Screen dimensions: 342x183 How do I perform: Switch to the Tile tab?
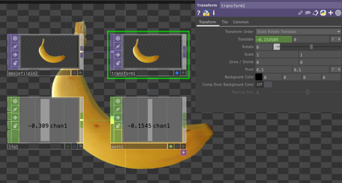225,22
